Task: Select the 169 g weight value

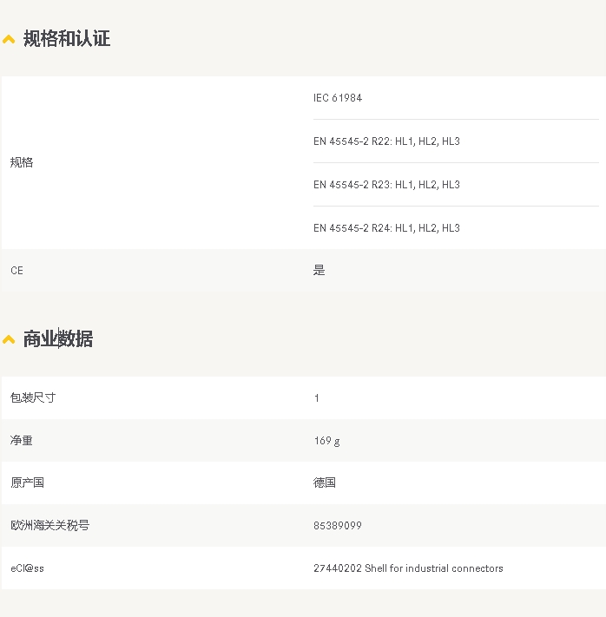Action: 326,441
